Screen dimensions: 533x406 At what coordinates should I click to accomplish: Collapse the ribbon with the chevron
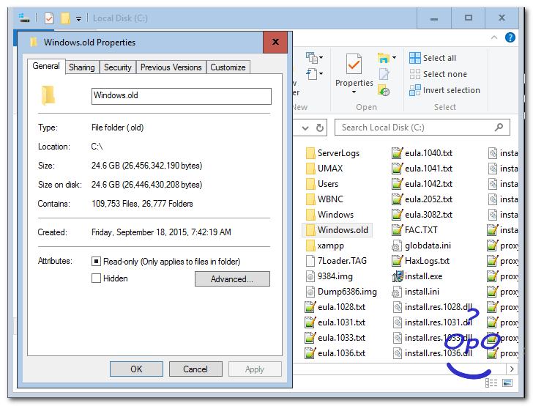tap(494, 37)
